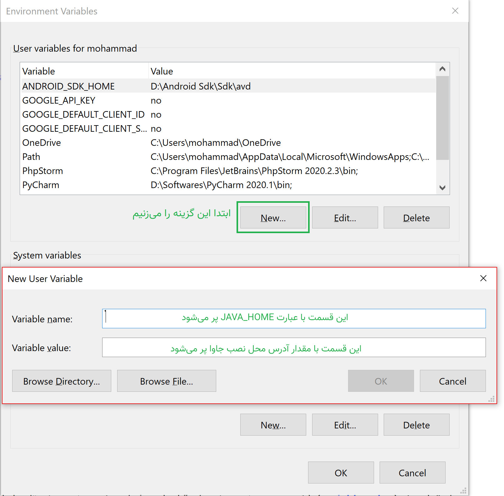Click Browse Directory button
The width and height of the screenshot is (504, 496).
tap(62, 381)
